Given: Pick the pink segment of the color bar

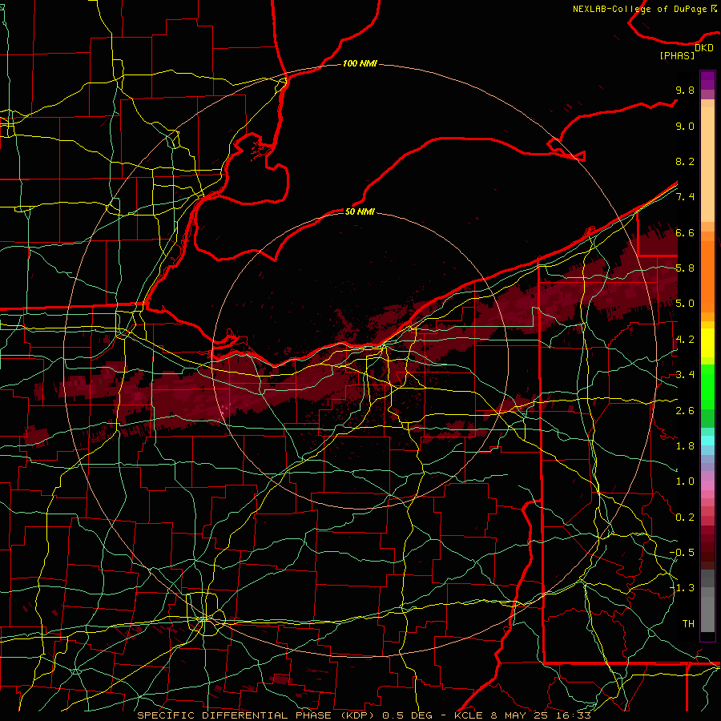Looking at the screenshot, I should [707, 485].
